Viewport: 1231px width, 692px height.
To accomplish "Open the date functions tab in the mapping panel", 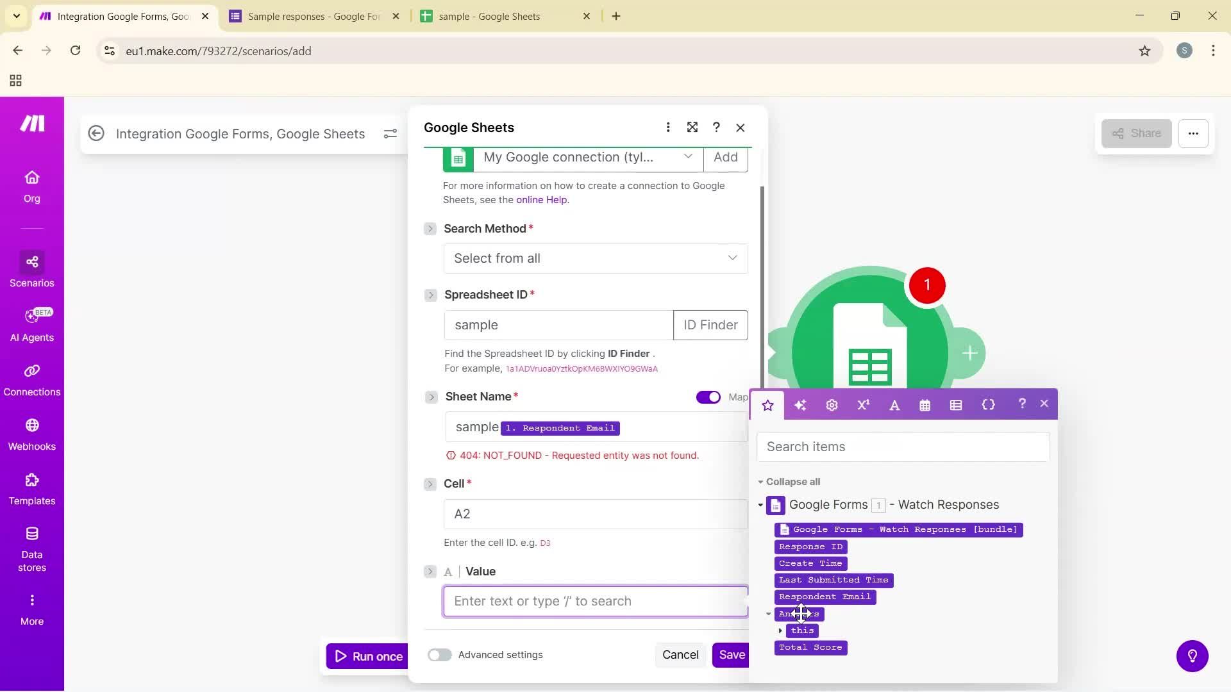I will pos(925,405).
